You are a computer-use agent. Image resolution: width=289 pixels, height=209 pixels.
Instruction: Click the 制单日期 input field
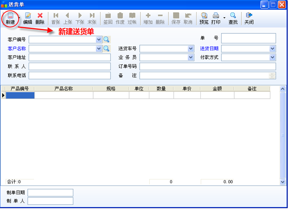50,193
